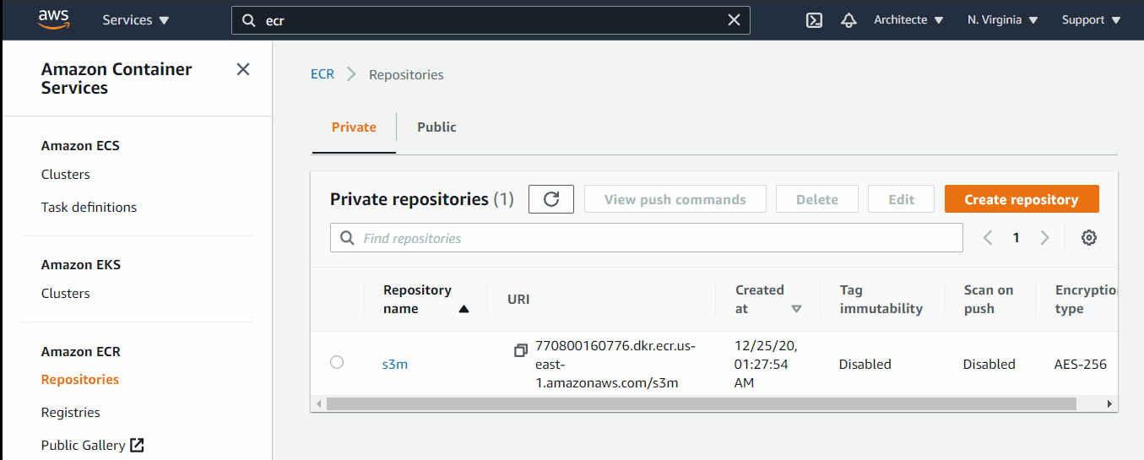Refresh the private repositories list
Image resolution: width=1144 pixels, height=460 pixels.
click(x=551, y=199)
